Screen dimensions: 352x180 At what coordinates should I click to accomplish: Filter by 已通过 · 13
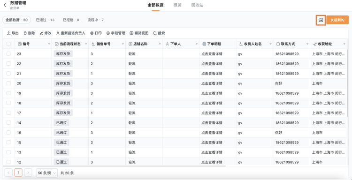pos(45,20)
